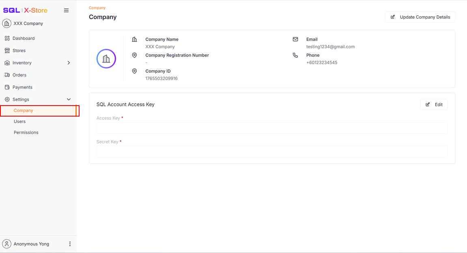Collapse the Settings section chevron

click(x=69, y=99)
